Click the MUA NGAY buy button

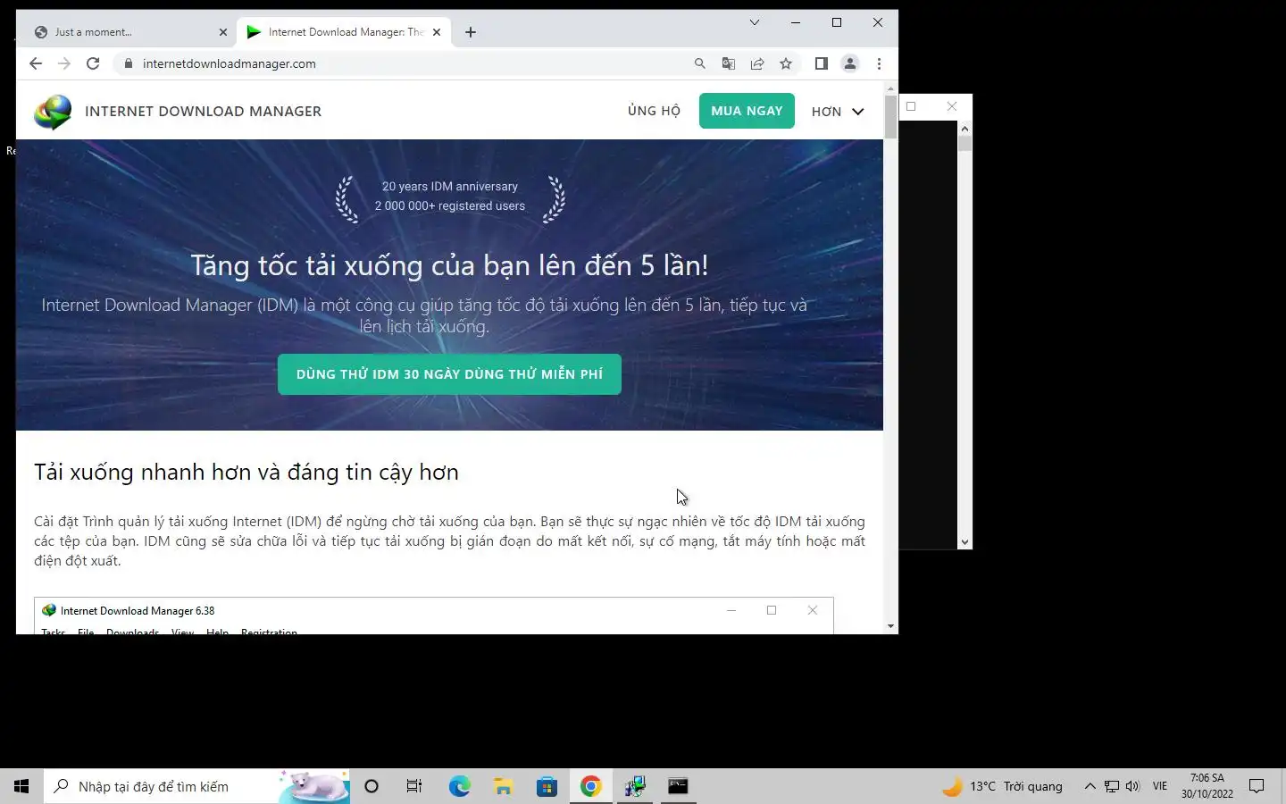click(747, 111)
